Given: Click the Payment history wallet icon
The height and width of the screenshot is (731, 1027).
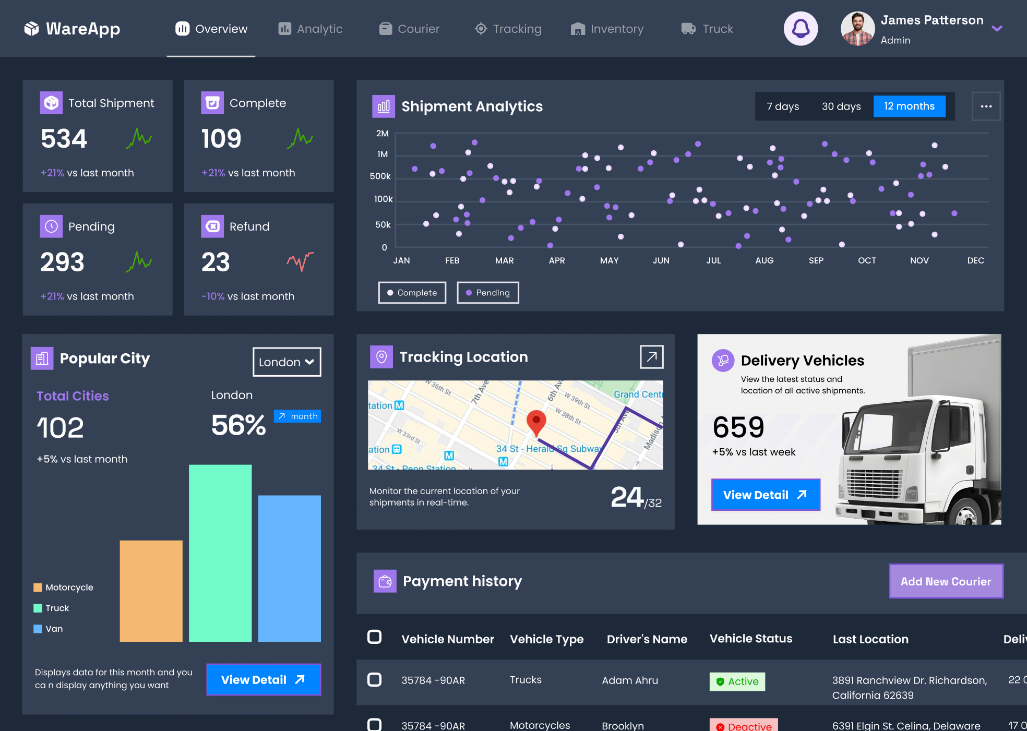Looking at the screenshot, I should pos(385,581).
